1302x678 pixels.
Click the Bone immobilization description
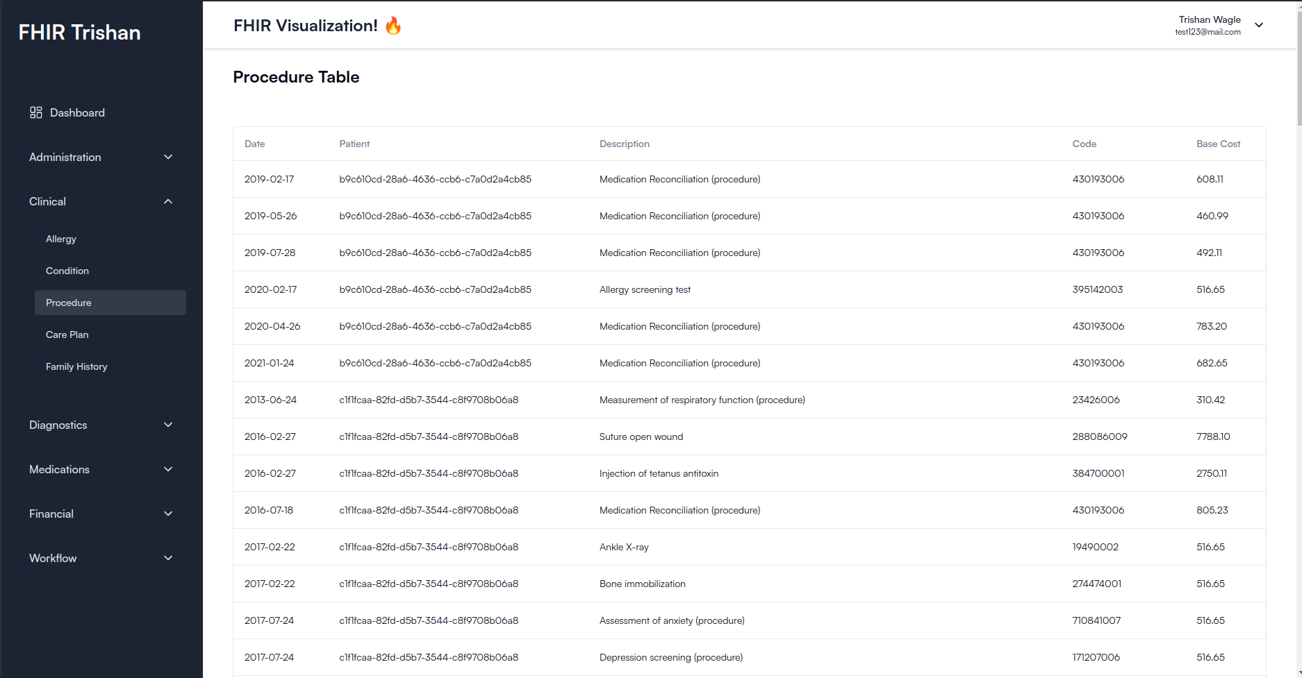(x=643, y=584)
